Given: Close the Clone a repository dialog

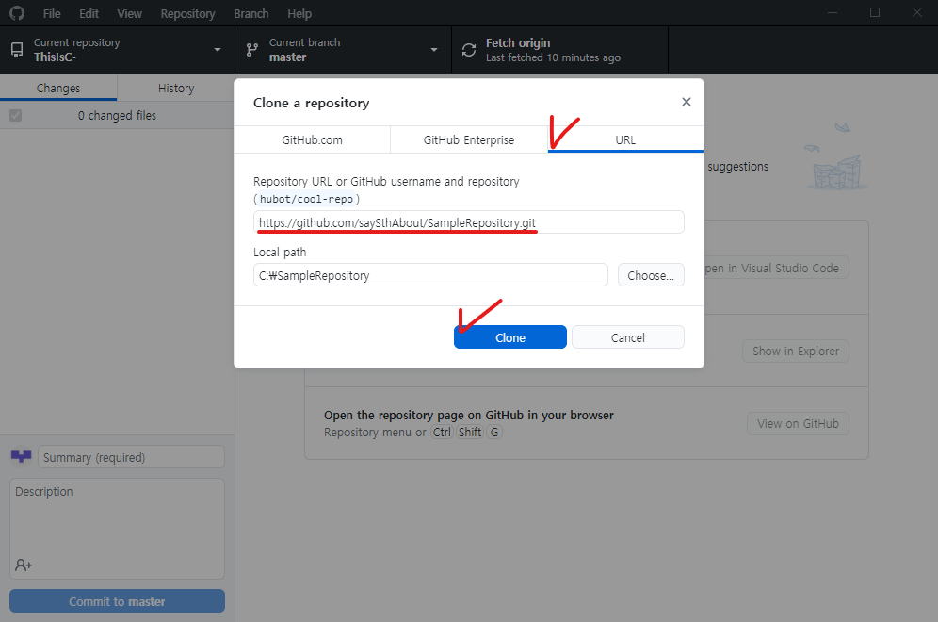Looking at the screenshot, I should pyautogui.click(x=687, y=102).
